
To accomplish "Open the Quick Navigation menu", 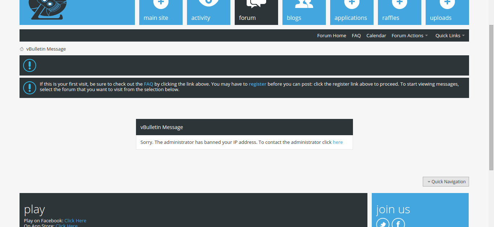I will click(446, 181).
